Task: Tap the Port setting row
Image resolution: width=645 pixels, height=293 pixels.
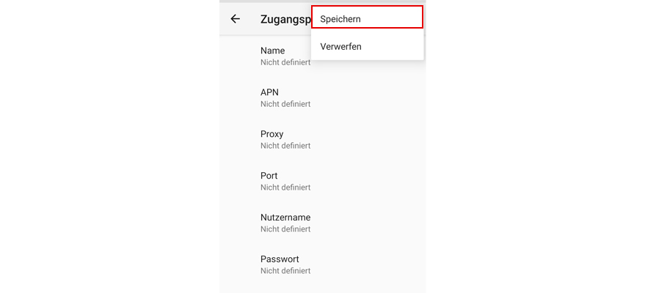Action: pyautogui.click(x=269, y=176)
